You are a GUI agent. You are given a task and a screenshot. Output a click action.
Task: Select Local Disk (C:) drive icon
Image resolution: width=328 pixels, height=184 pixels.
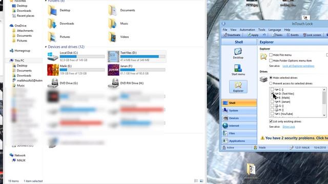53,57
